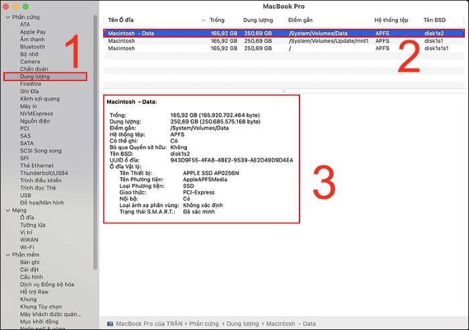Select Bluetooth in the hardware sidebar list
This screenshot has width=469, height=330.
pos(32,47)
